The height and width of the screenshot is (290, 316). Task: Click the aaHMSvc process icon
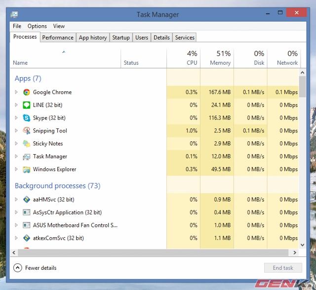coord(27,200)
